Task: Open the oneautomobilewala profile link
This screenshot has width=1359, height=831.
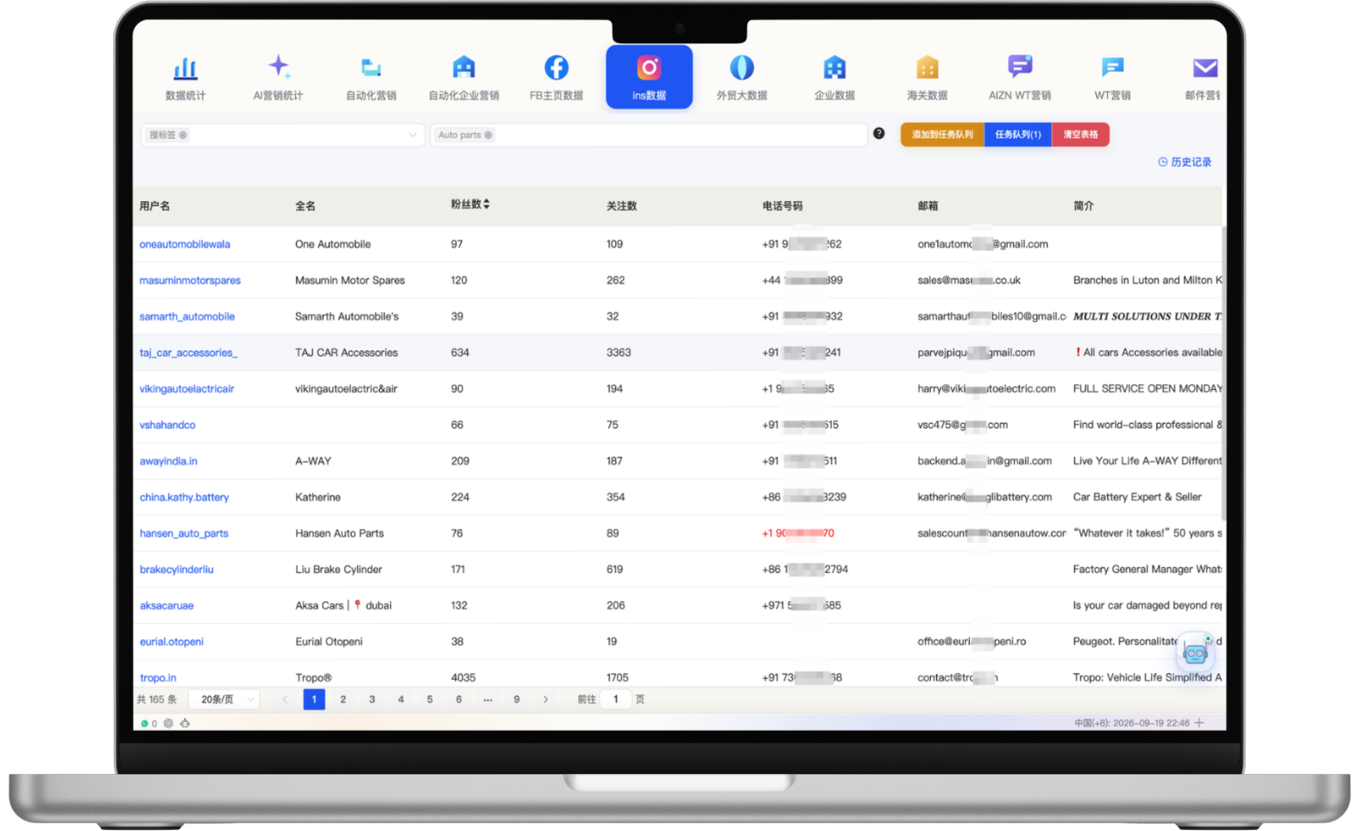Action: coord(185,244)
